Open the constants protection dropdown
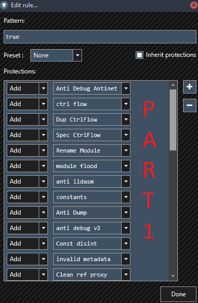Viewport: 198px width, 303px height. click(92, 197)
